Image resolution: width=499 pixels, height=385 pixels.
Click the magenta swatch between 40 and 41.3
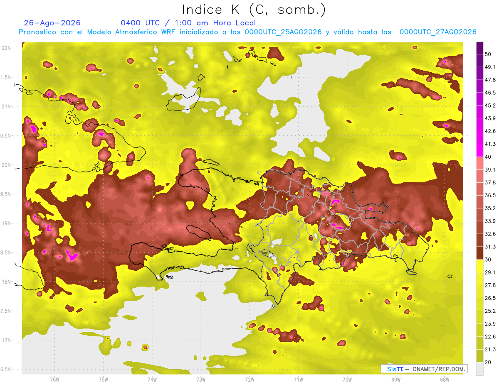479,150
